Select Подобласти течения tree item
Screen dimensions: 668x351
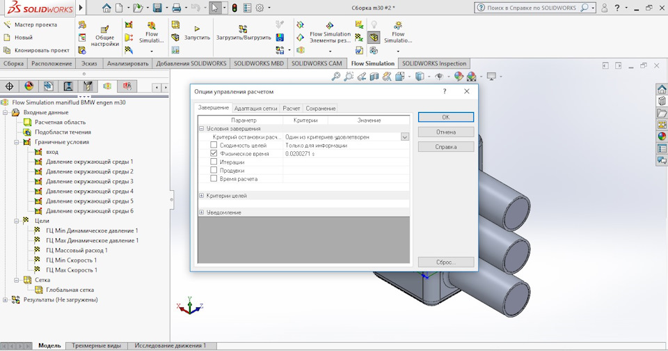(x=63, y=132)
